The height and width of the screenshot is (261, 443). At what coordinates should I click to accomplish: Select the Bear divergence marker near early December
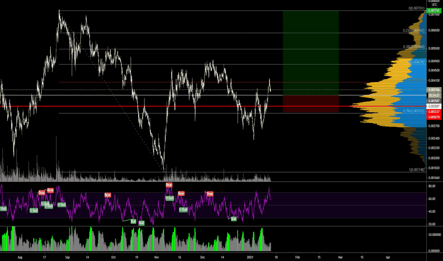[x=210, y=194]
